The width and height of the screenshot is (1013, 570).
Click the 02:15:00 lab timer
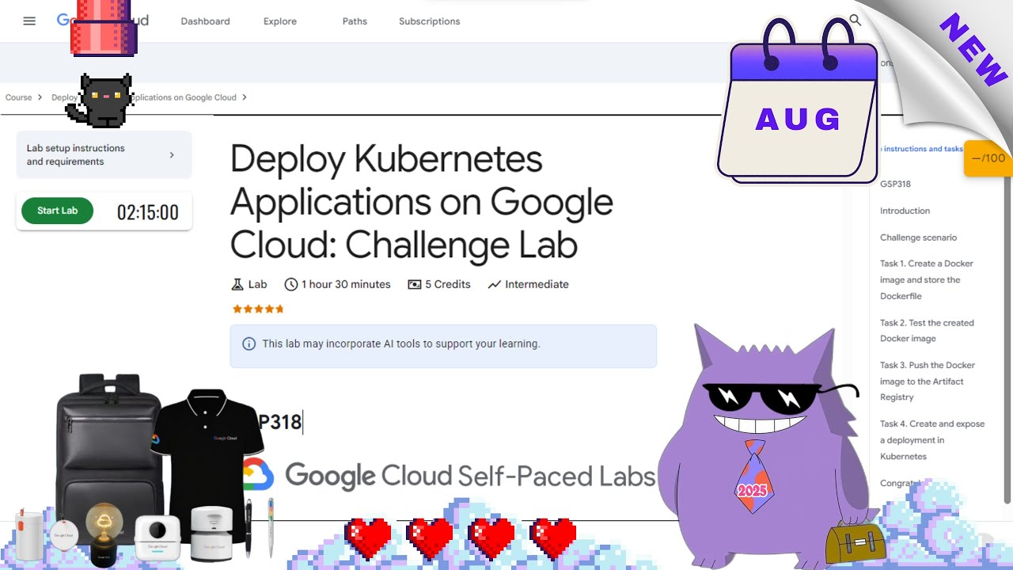pyautogui.click(x=148, y=212)
